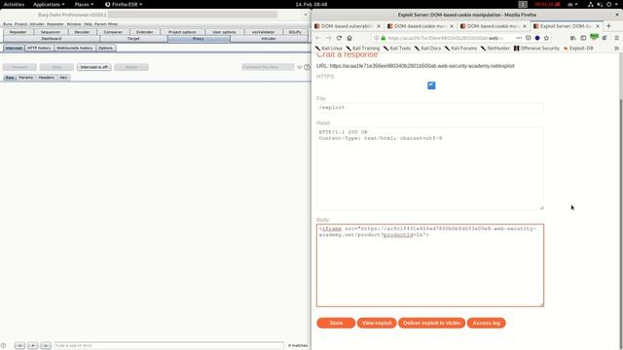Image resolution: width=623 pixels, height=350 pixels.
Task: Select Params message view tab
Action: click(x=26, y=78)
